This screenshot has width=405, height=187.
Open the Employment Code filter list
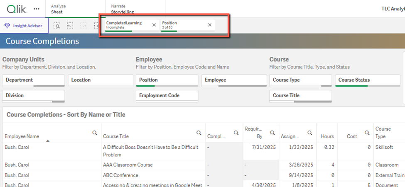tap(167, 95)
